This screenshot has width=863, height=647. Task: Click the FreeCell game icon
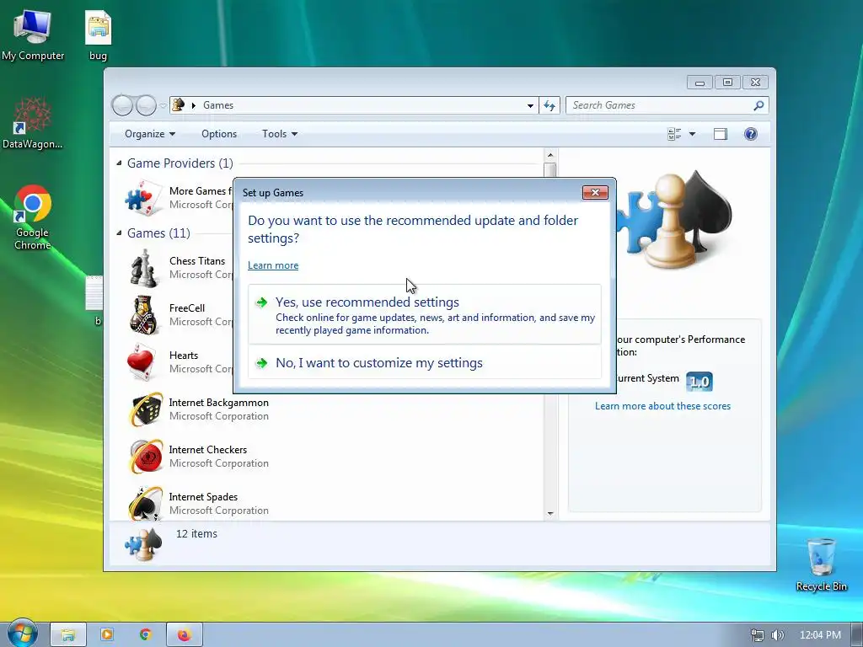pyautogui.click(x=143, y=315)
